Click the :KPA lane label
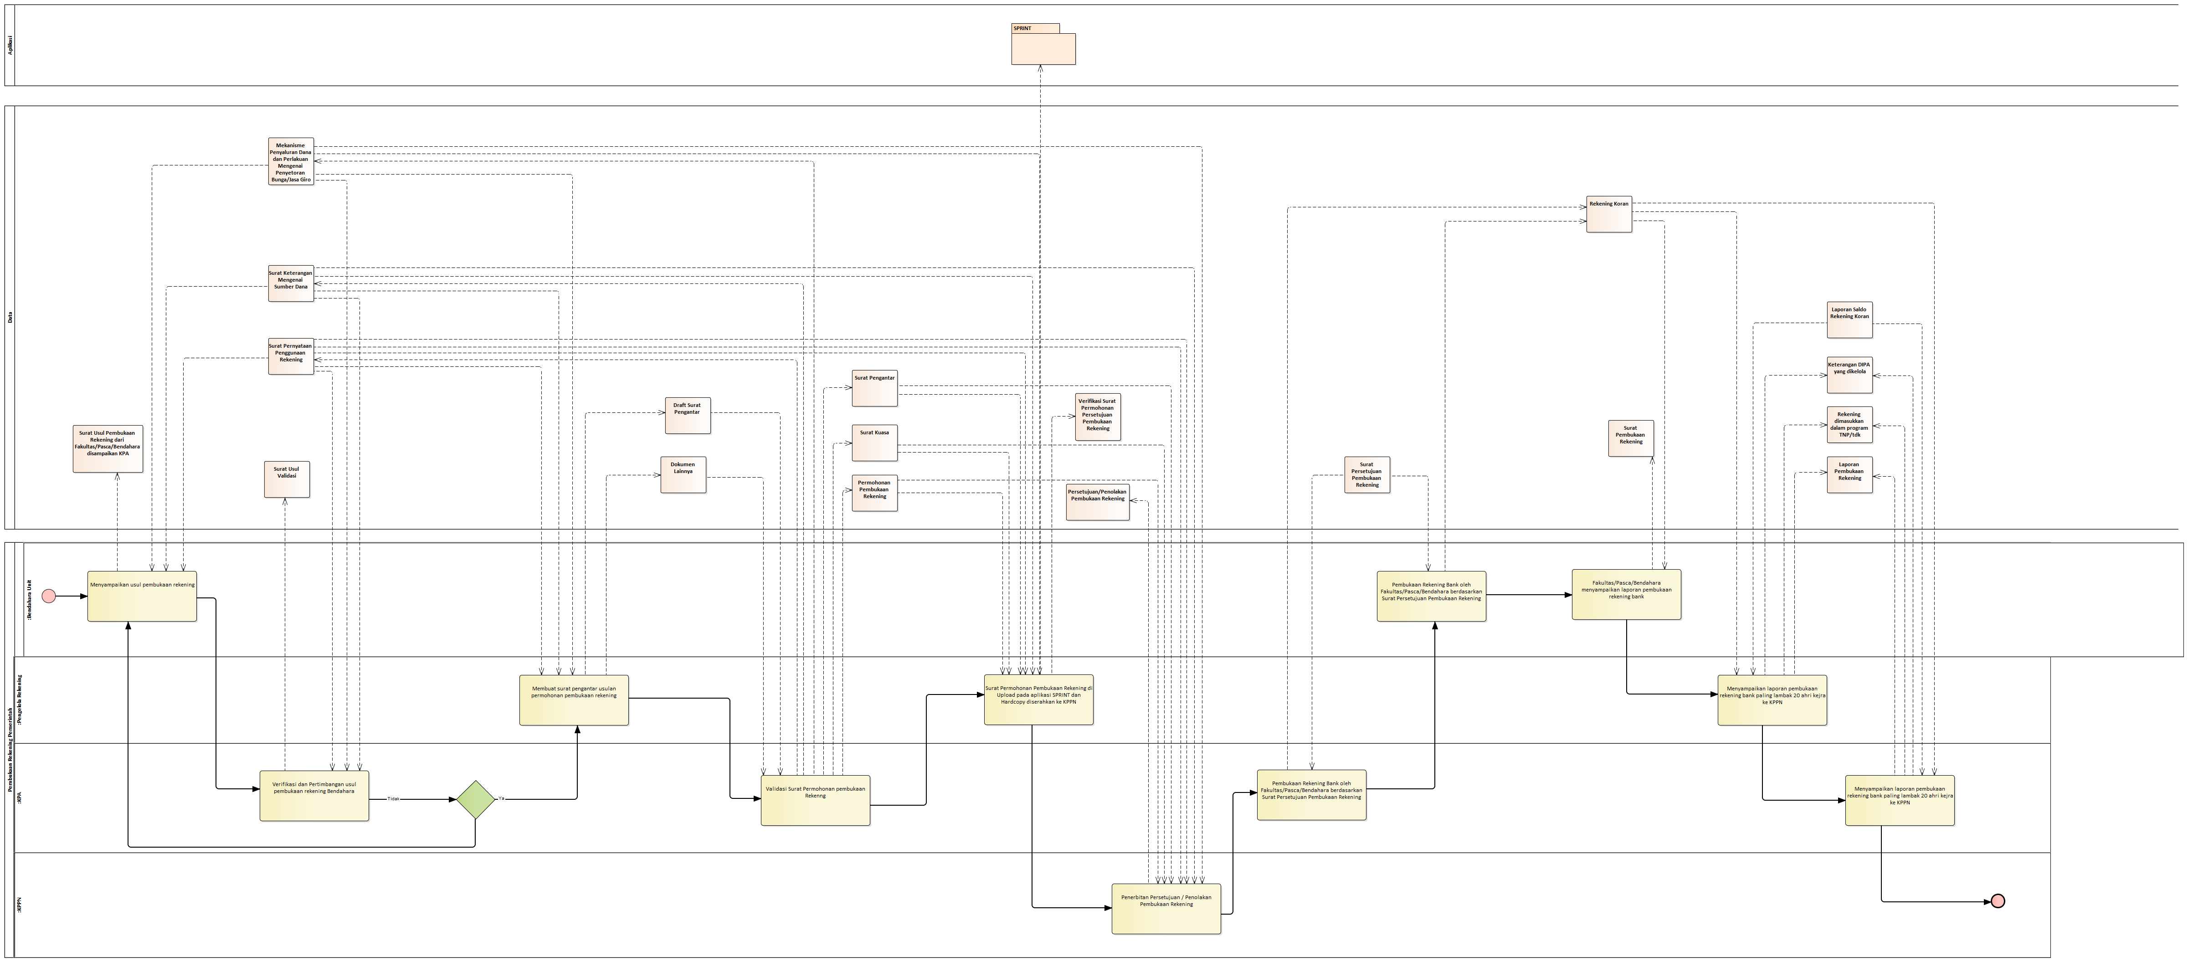The height and width of the screenshot is (962, 2188). [x=20, y=797]
